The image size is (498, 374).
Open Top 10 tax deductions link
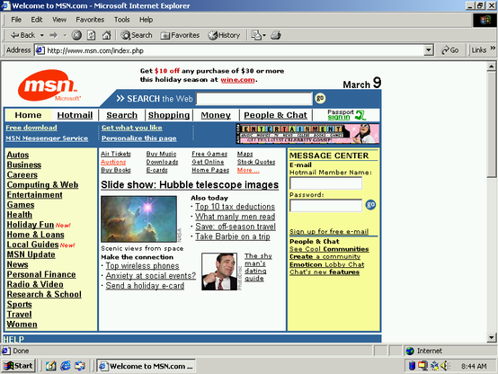235,207
